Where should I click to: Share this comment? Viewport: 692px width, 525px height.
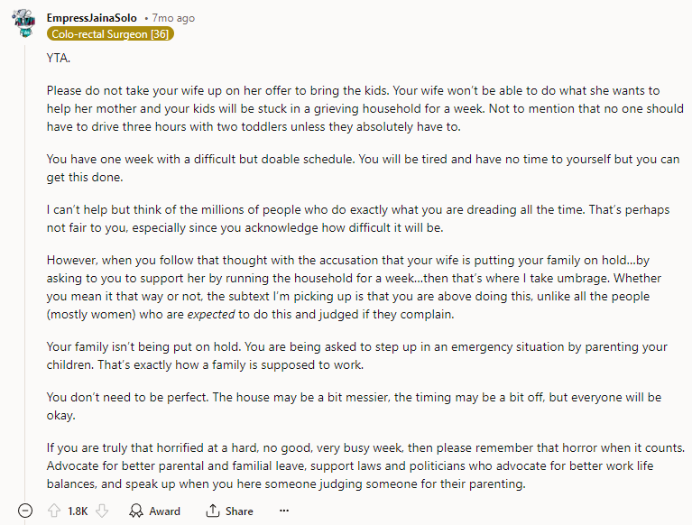229,511
